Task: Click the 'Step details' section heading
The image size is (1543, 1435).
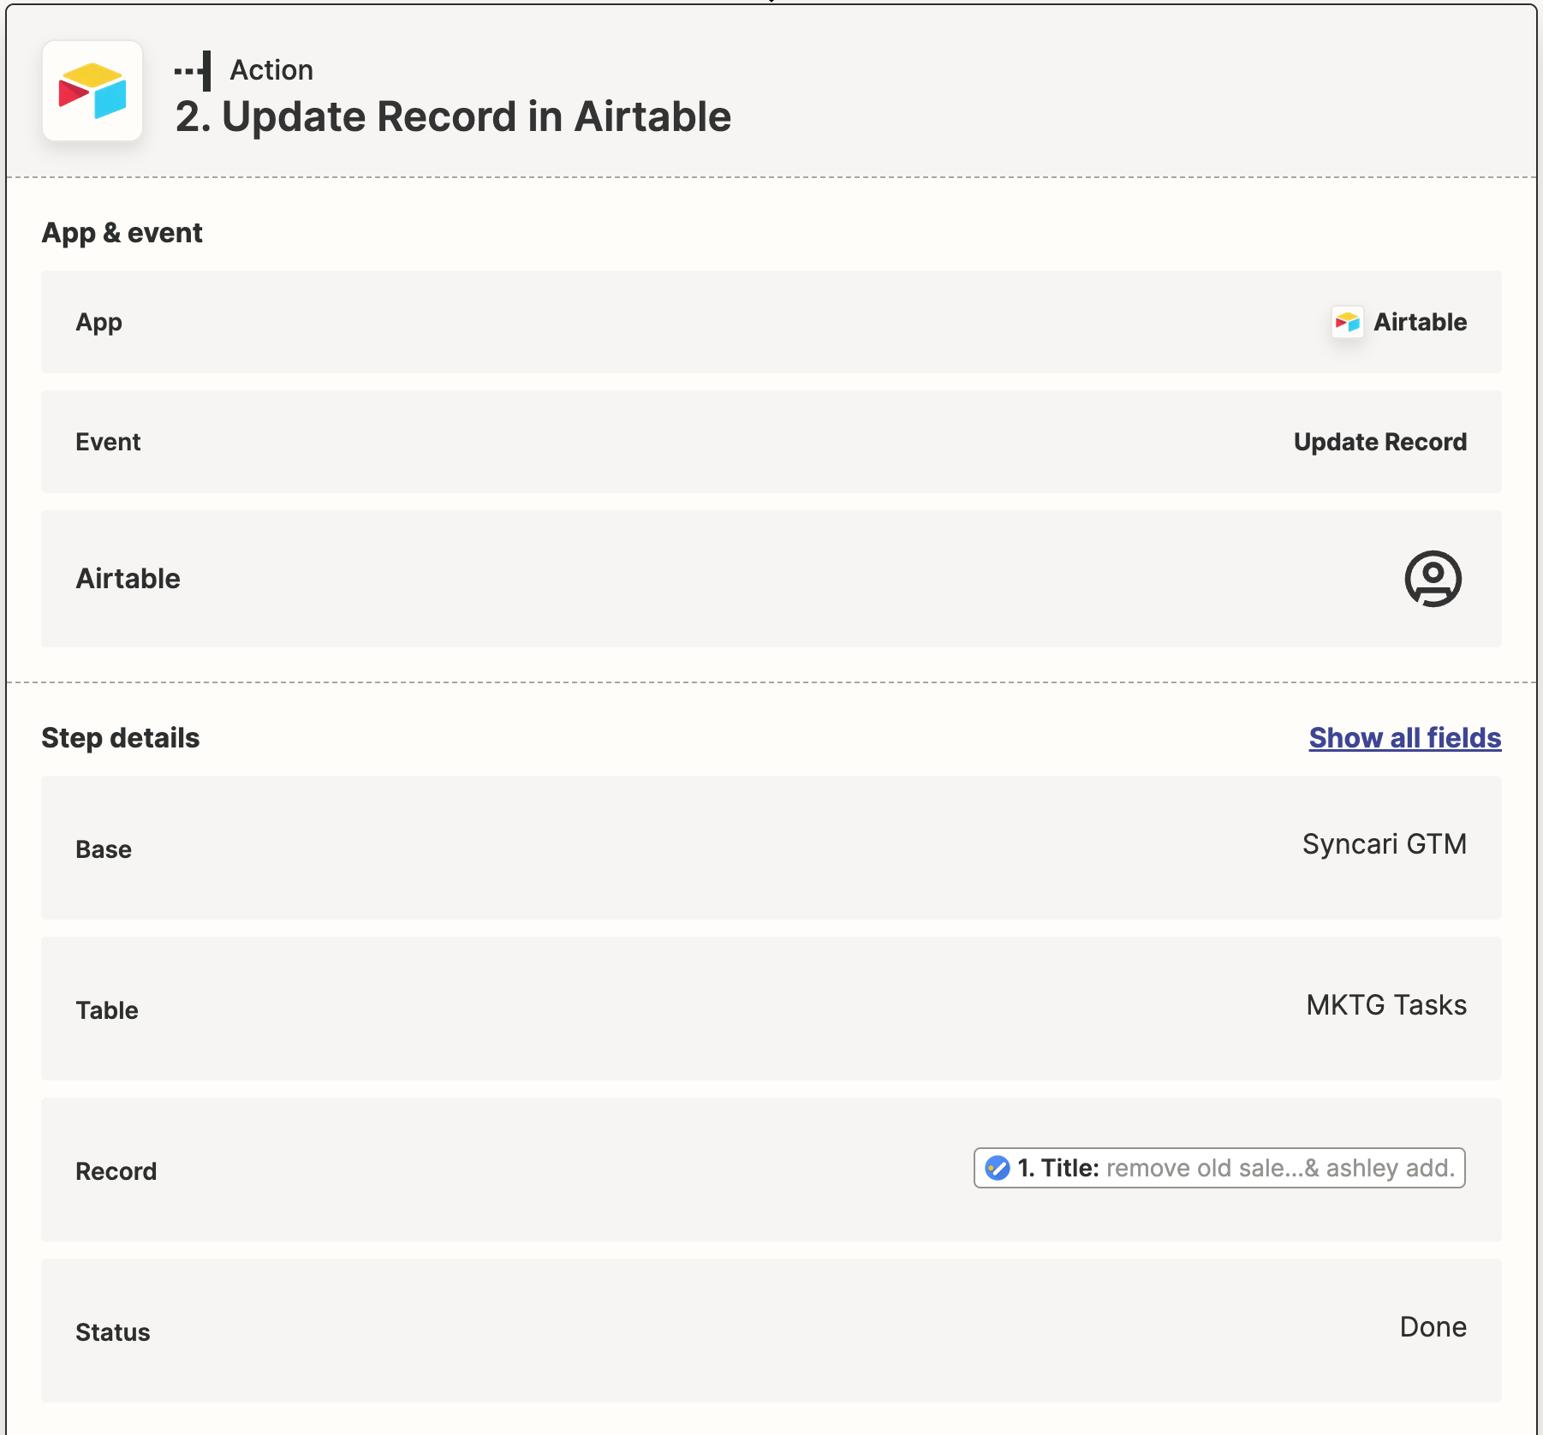Action: pyautogui.click(x=120, y=738)
